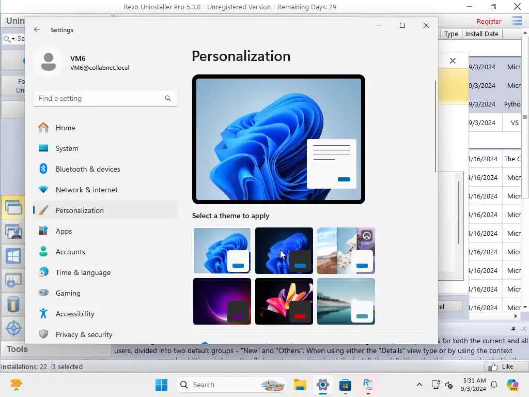Screen dimensions: 529x397
Task: Apply the Windows light bloom theme
Action: (x=222, y=251)
